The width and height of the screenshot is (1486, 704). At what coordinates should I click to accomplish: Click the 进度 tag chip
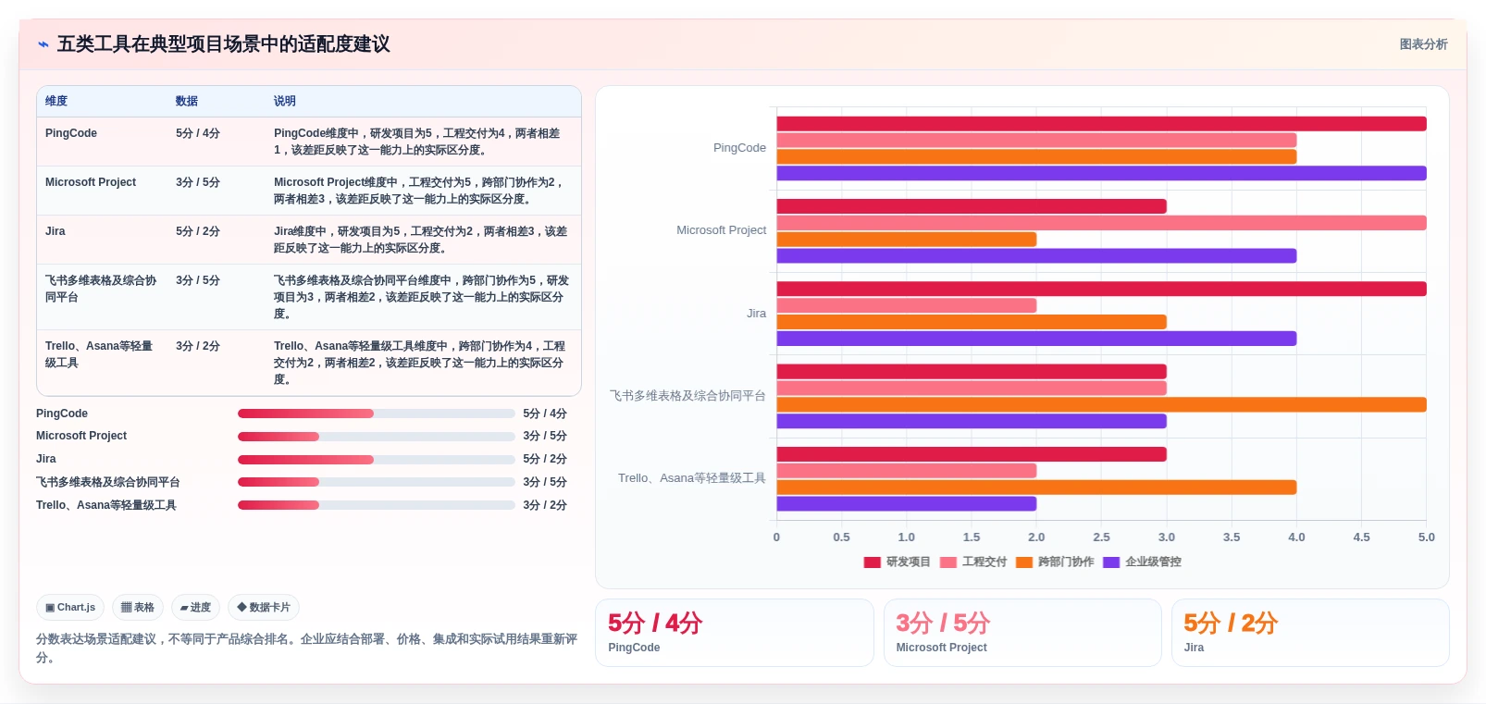pos(195,608)
